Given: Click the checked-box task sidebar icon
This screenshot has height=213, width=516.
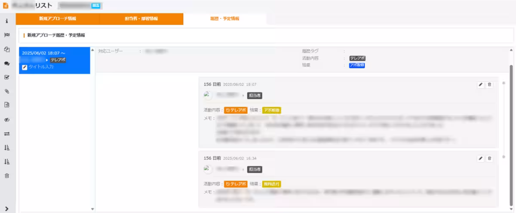Looking at the screenshot, I should tap(6, 77).
